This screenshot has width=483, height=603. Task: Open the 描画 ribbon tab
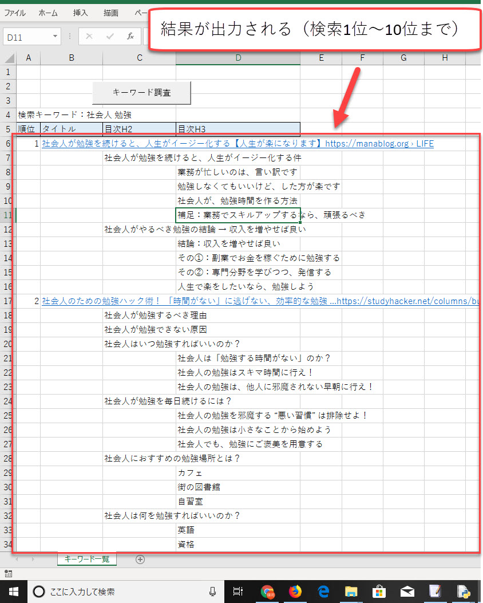click(110, 13)
